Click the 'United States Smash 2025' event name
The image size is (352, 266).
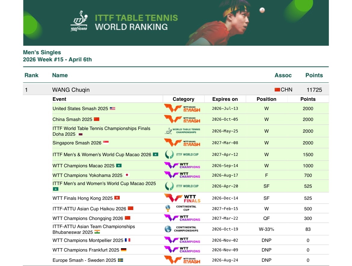click(80, 108)
